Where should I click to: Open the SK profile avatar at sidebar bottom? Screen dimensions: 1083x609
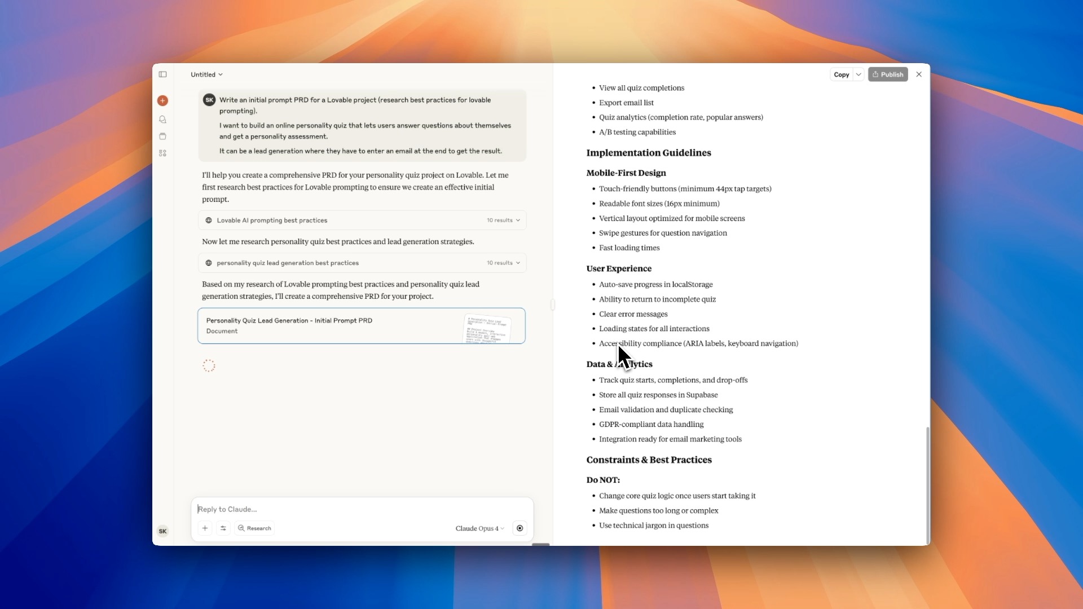tap(162, 531)
